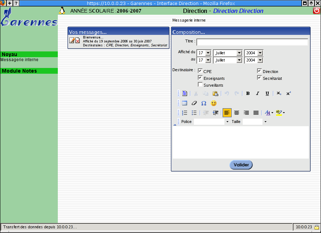Open the Police font dropdown
This screenshot has width=321, height=233.
pyautogui.click(x=227, y=122)
